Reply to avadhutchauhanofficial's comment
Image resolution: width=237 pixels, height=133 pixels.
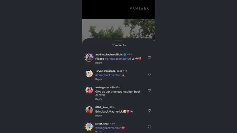99,63
